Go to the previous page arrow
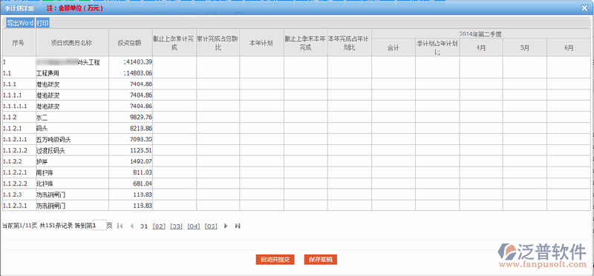594x276 pixels. 132,226
